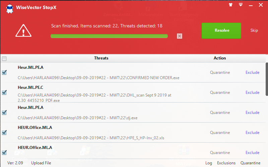Select the Heur.ML.PE.C threat name
This screenshot has width=268, height=167.
tap(30, 88)
